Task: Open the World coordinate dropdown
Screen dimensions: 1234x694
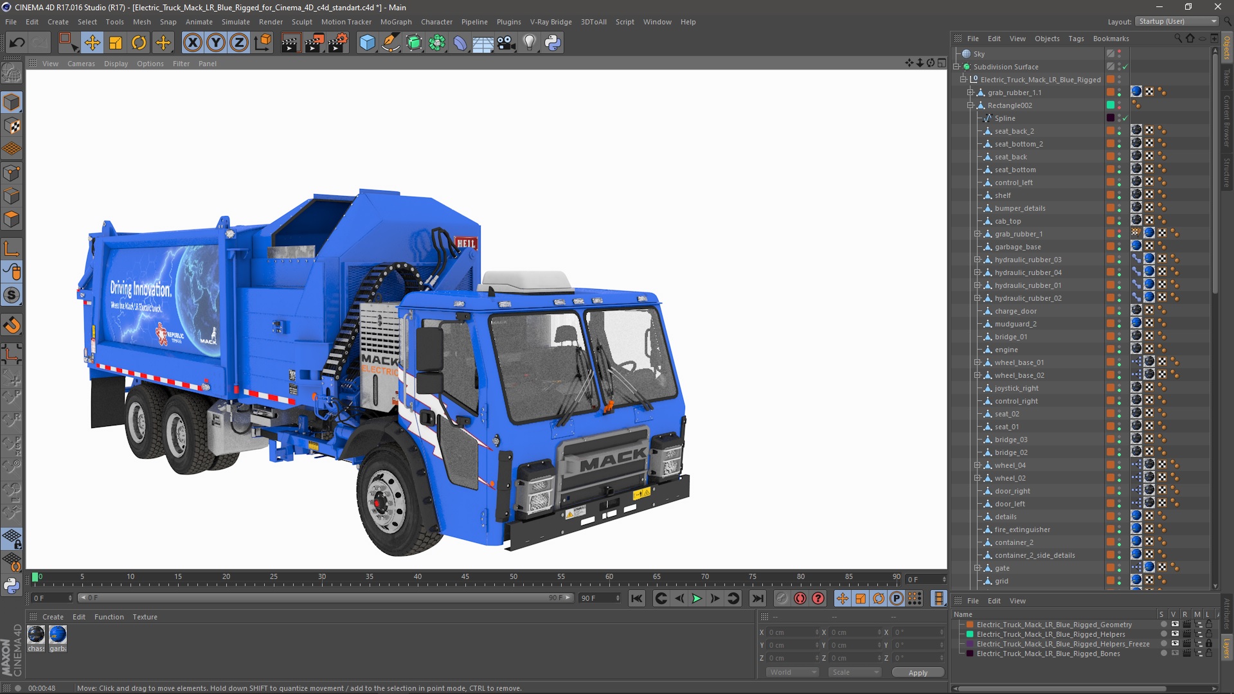Action: tap(792, 672)
